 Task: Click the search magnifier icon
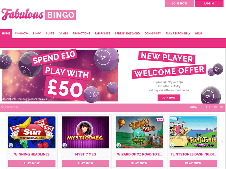tap(3, 107)
